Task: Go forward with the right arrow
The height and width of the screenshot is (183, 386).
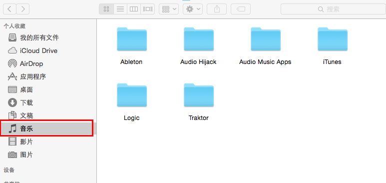Action: click(x=23, y=9)
